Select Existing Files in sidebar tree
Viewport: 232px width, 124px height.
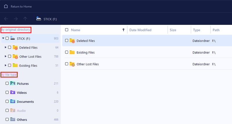pyautogui.click(x=28, y=66)
